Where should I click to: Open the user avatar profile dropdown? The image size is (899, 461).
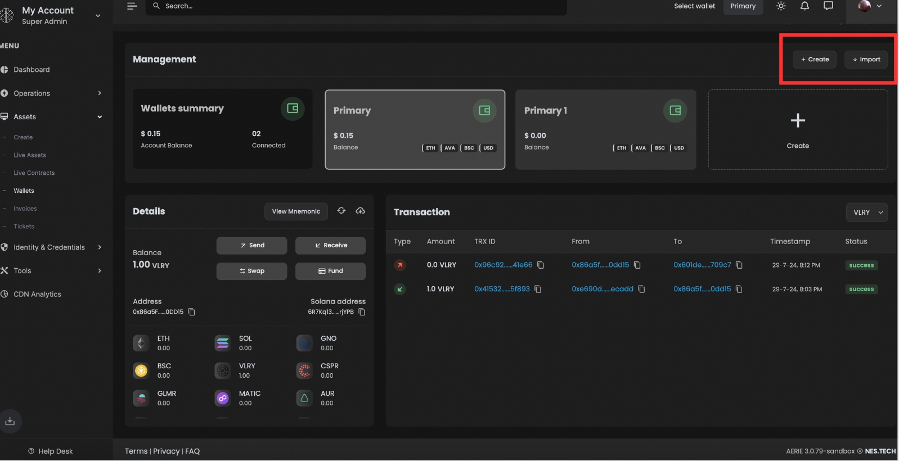pos(870,6)
